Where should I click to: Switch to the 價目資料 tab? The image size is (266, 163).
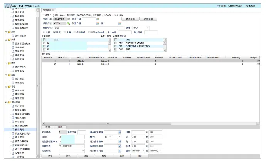[47, 10]
